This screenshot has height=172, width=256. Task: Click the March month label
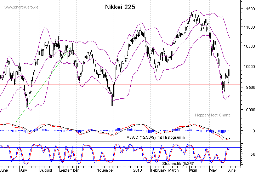pyautogui.click(x=173, y=170)
